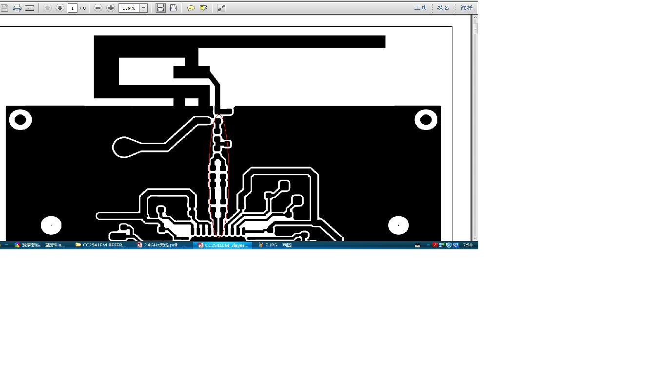Go to the previous page with the up arrow
The height and width of the screenshot is (374, 666).
click(47, 8)
